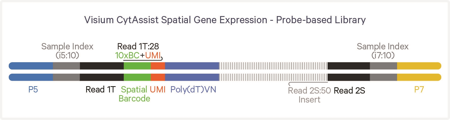450x120 pixels.
Task: Click the Poly(dT)VN label
Action: coord(193,89)
